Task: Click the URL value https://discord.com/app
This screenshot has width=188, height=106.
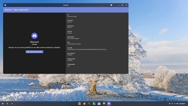Action: pyautogui.click(x=74, y=44)
